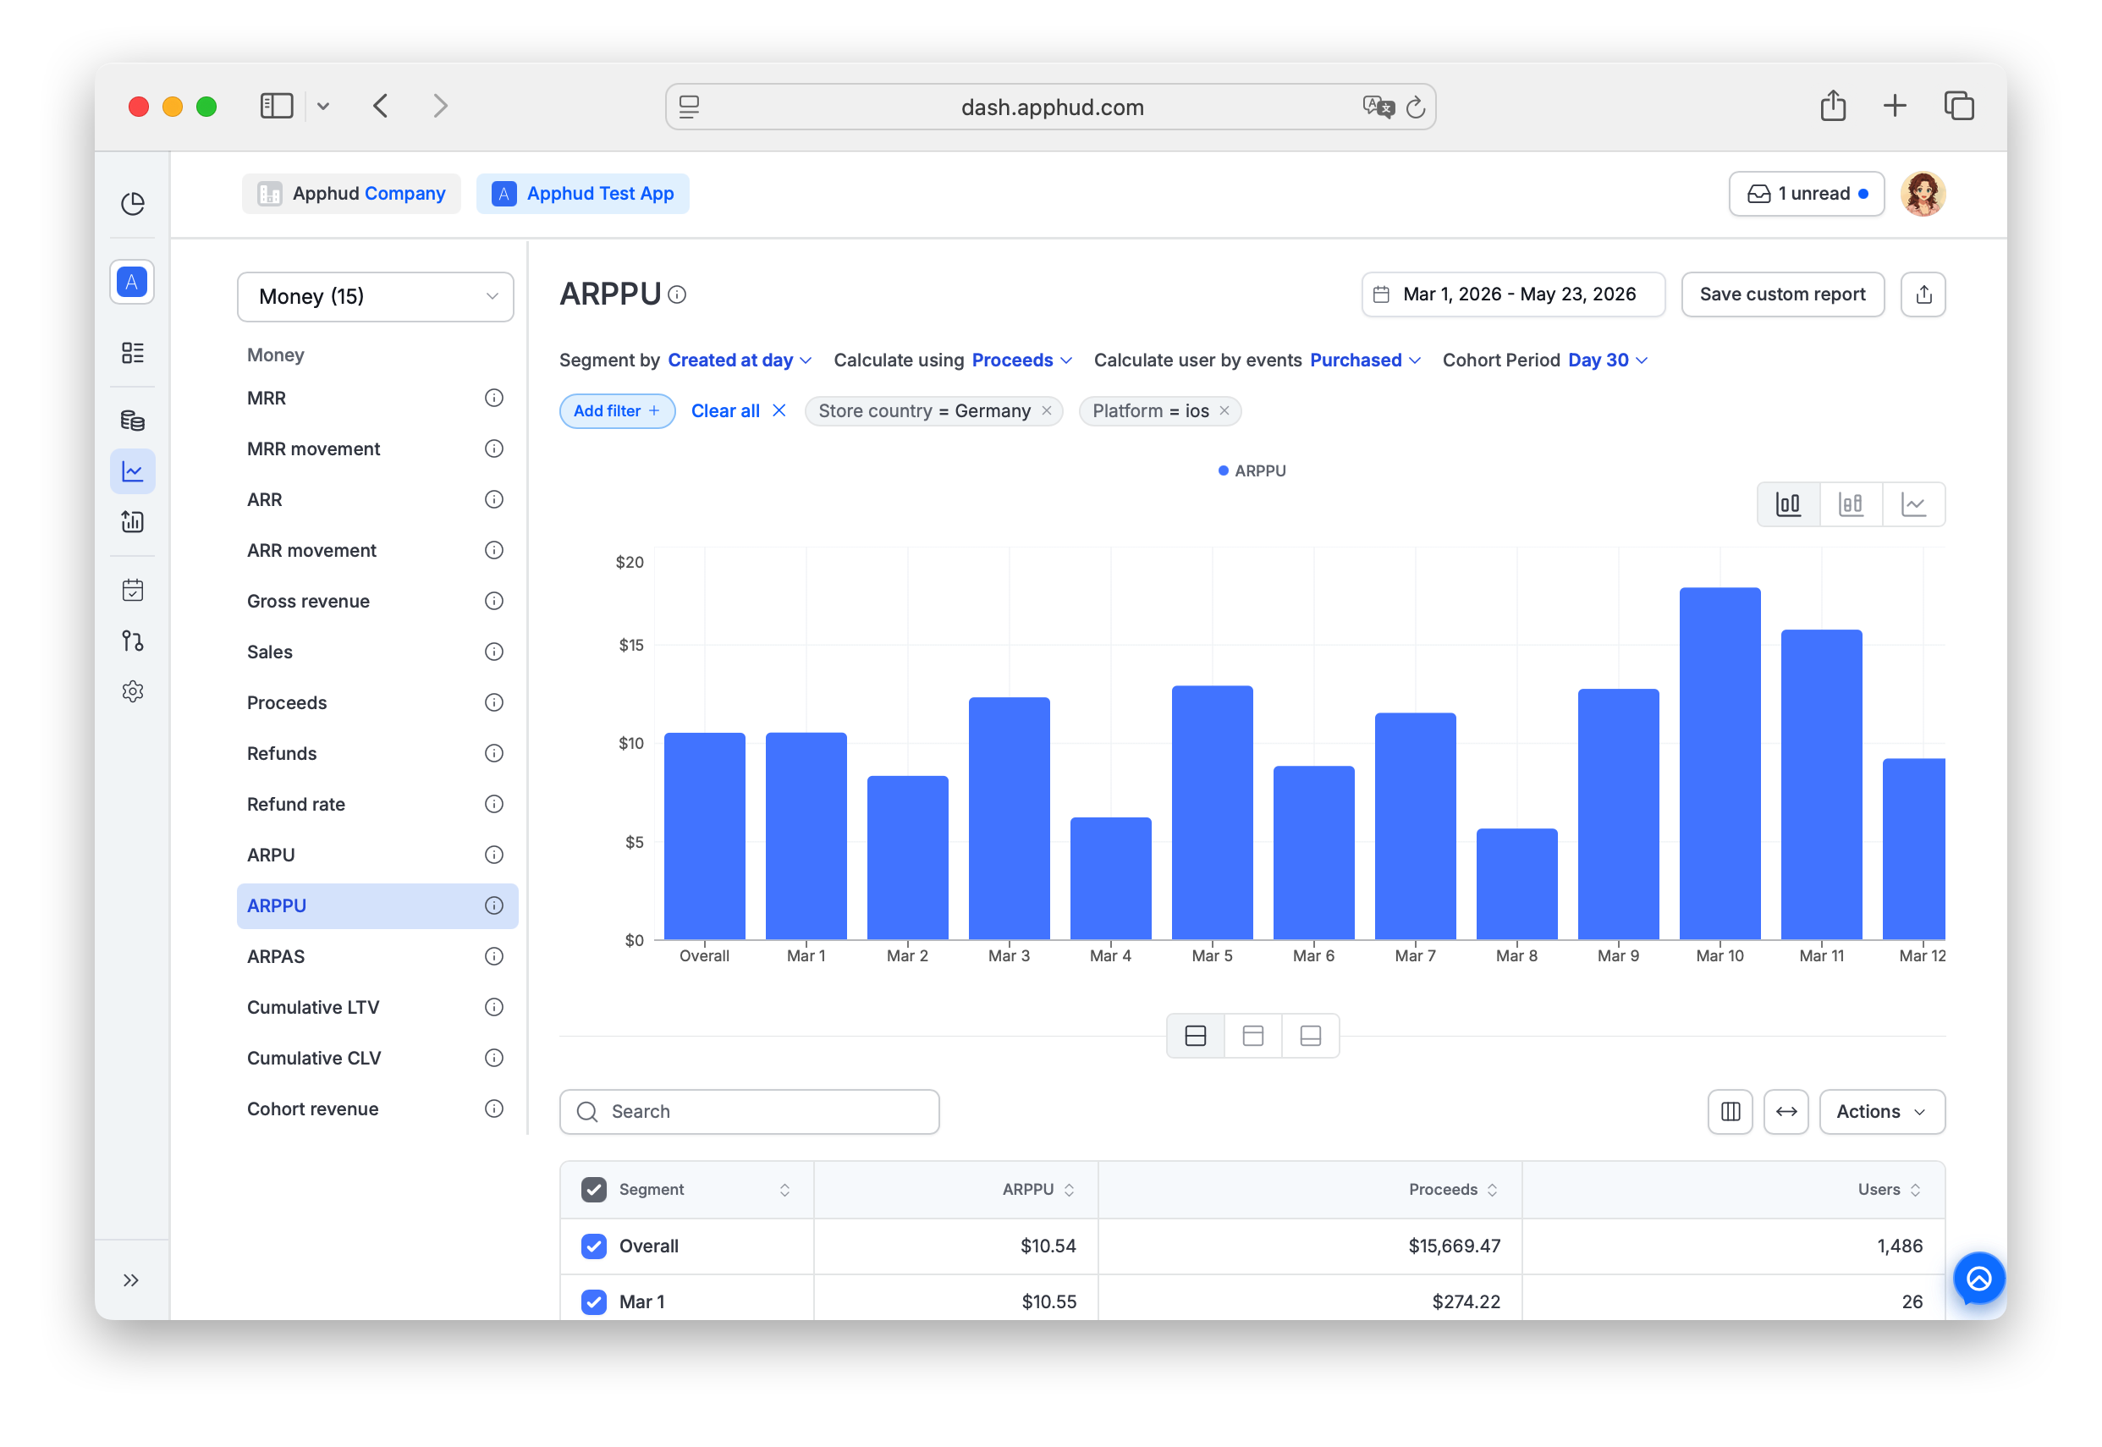Screen dimensions: 2102x1447
Task: Open the support chat bubble icon
Action: (1978, 1279)
